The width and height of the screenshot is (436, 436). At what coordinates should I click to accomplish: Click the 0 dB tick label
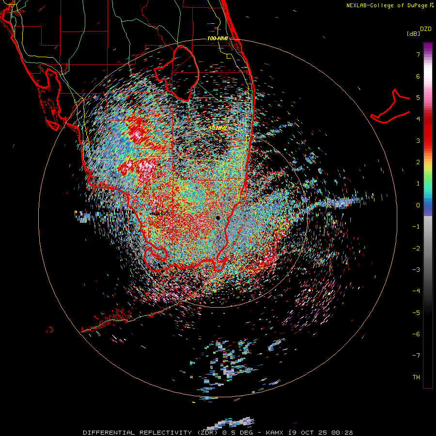tap(418, 205)
